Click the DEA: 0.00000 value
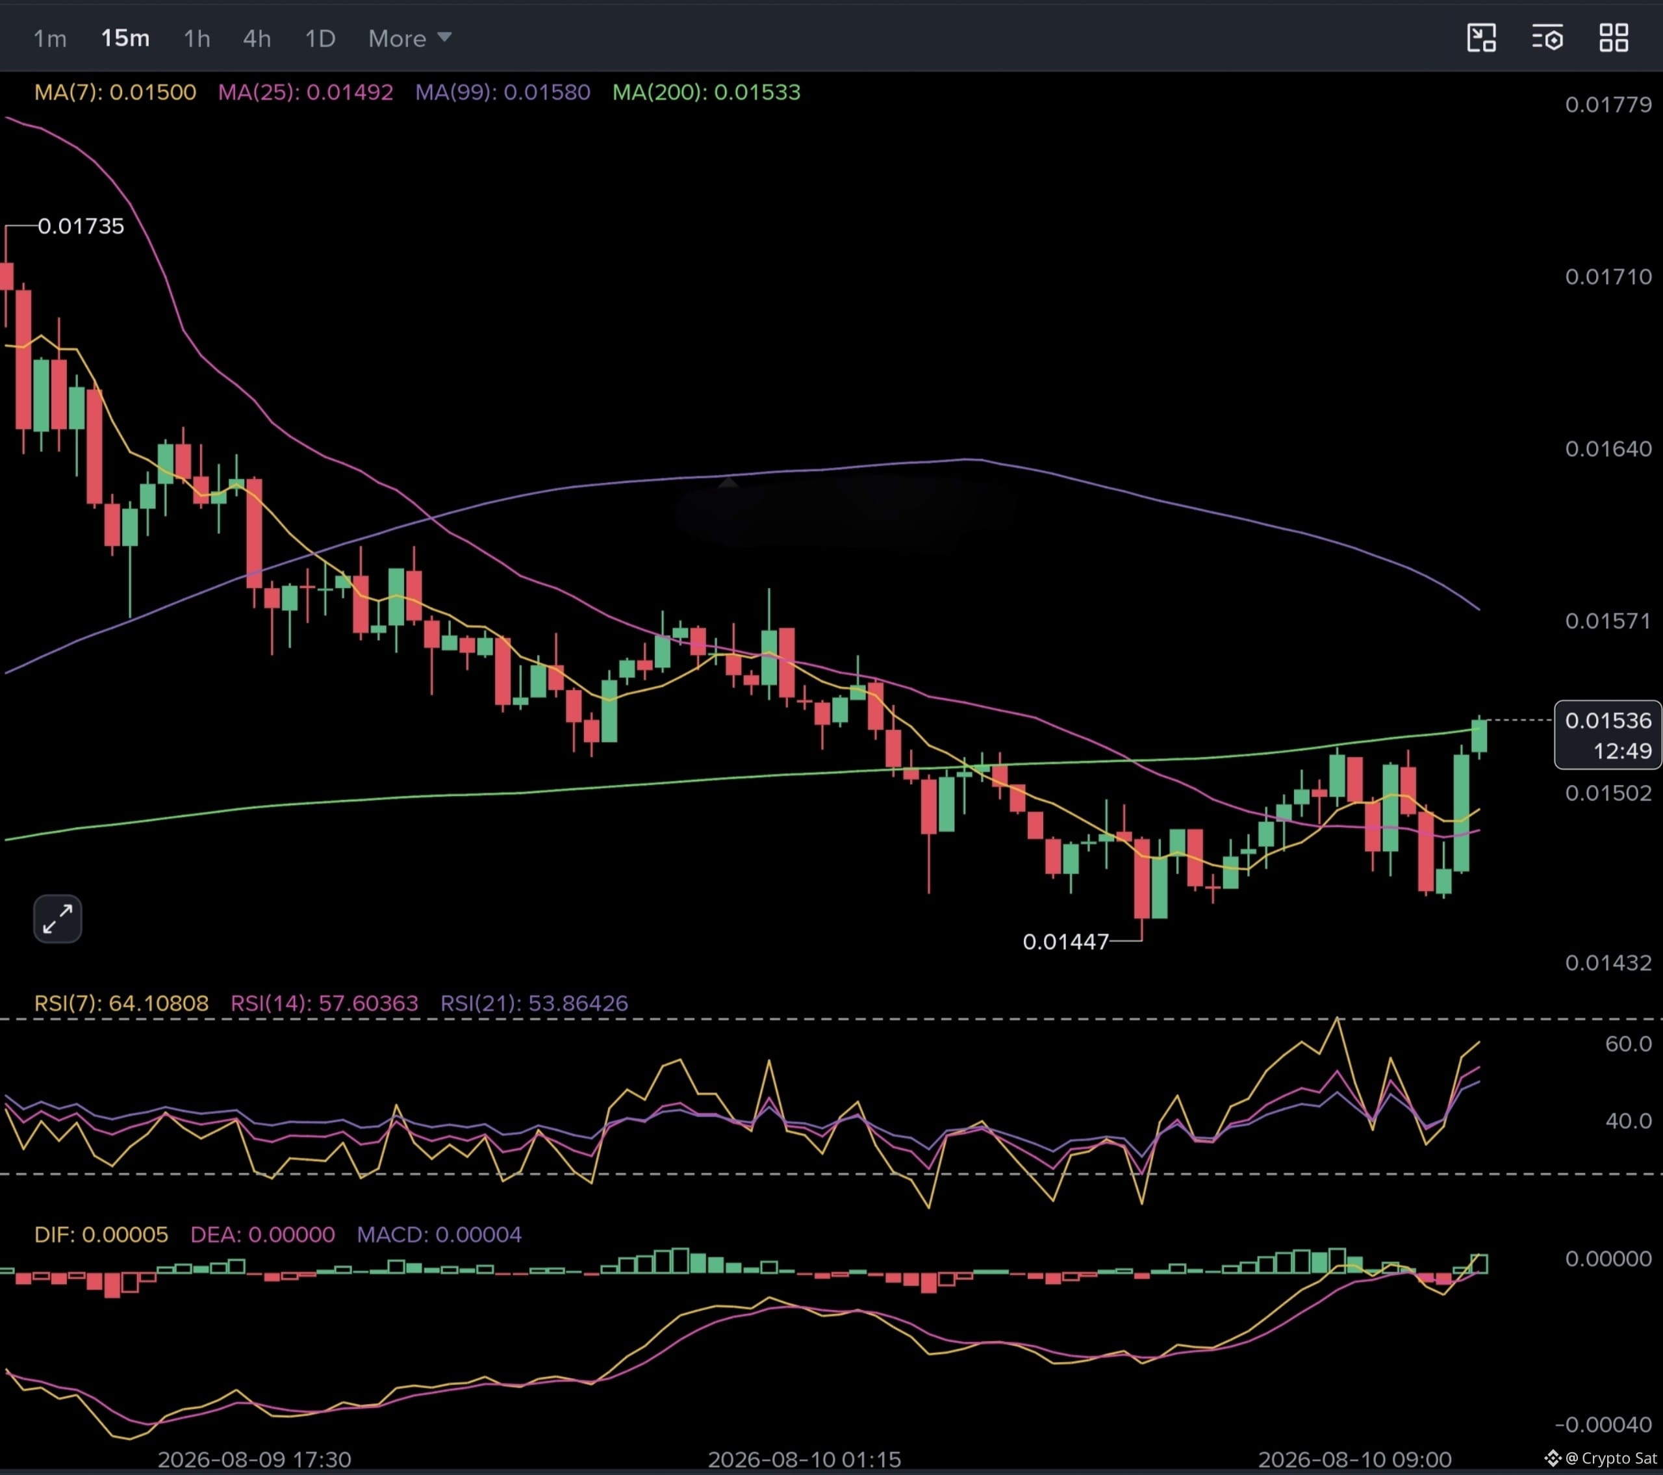Image resolution: width=1663 pixels, height=1475 pixels. pos(262,1234)
